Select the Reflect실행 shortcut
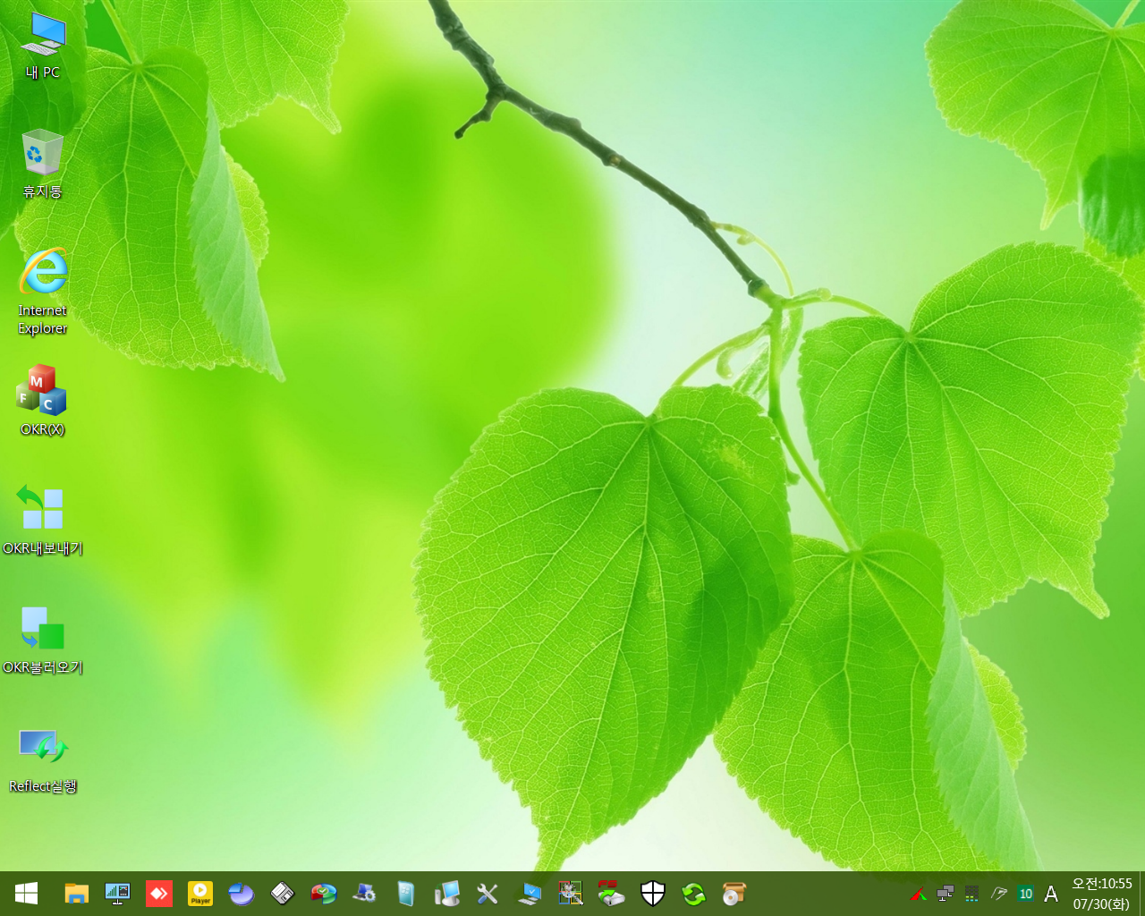Image resolution: width=1145 pixels, height=916 pixels. point(43,759)
